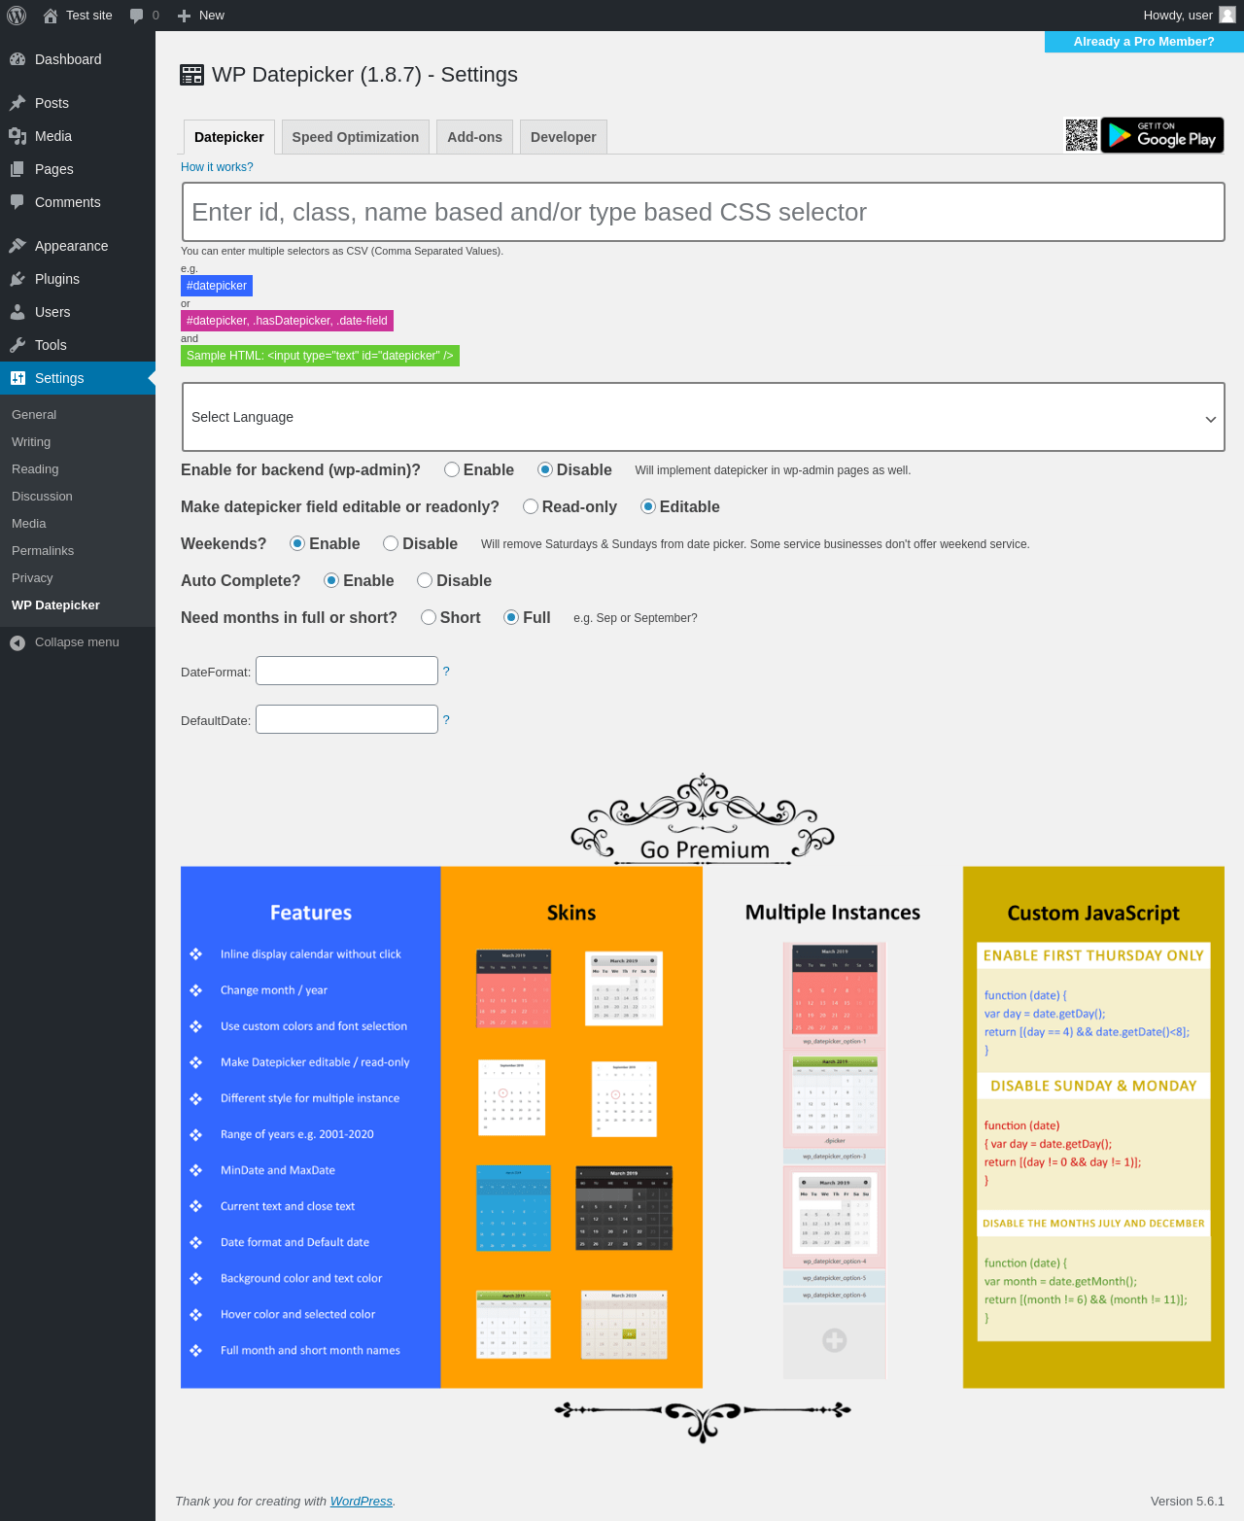
Task: Open Test site home icon
Action: (51, 16)
